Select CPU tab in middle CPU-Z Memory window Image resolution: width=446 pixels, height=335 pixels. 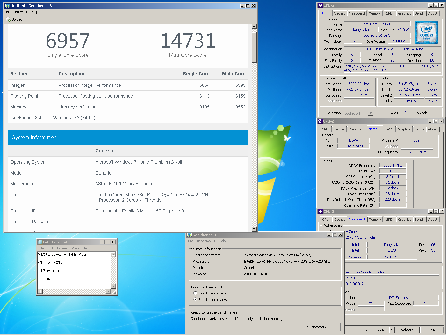[325, 129]
